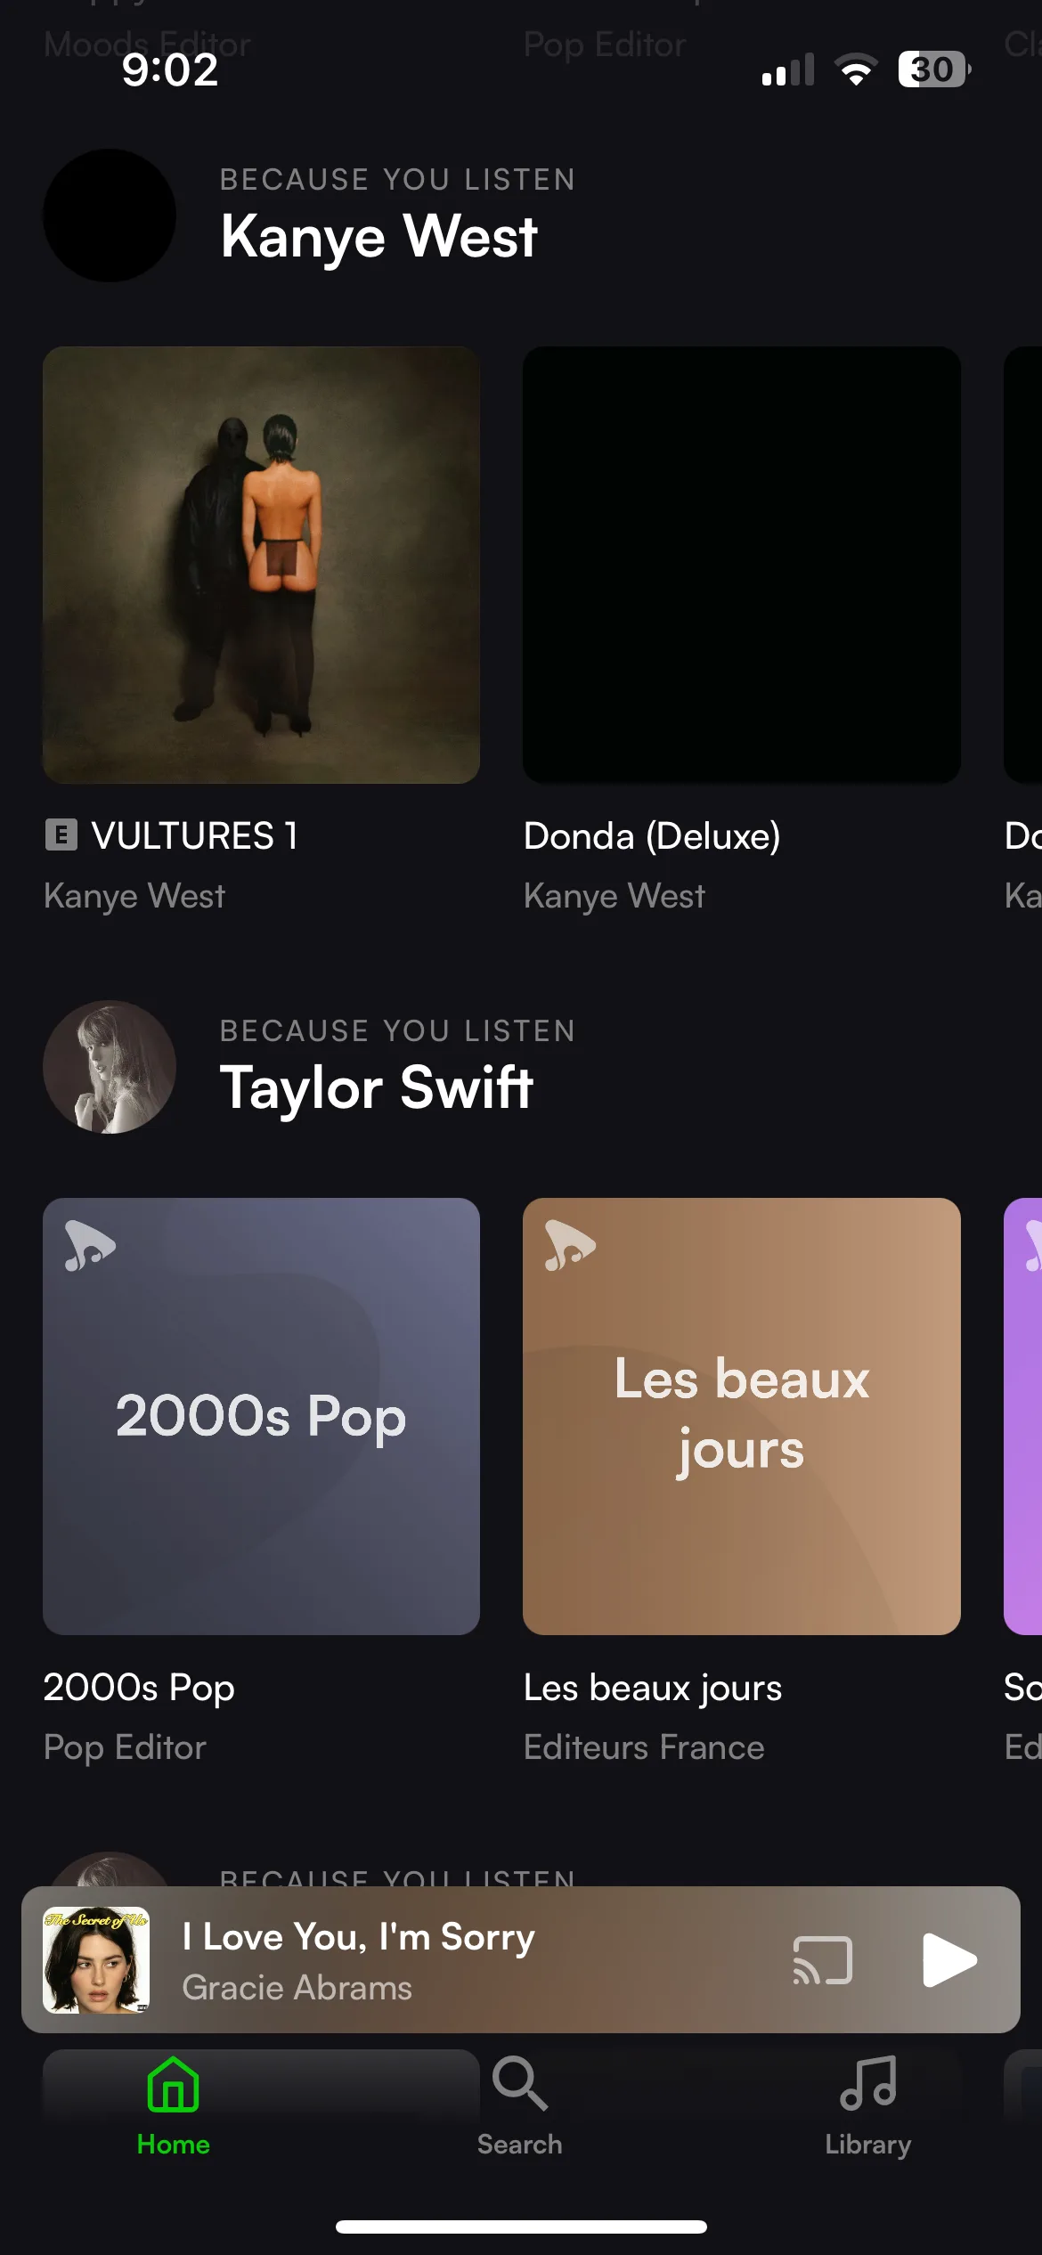This screenshot has height=2255, width=1042.
Task: Tap the Kanye West circular avatar
Action: tap(110, 216)
